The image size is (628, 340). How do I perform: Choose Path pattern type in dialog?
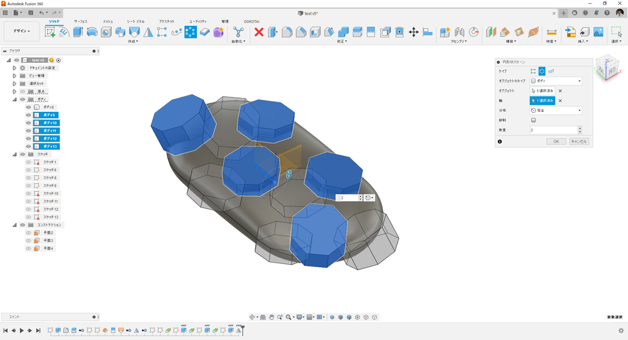point(551,71)
